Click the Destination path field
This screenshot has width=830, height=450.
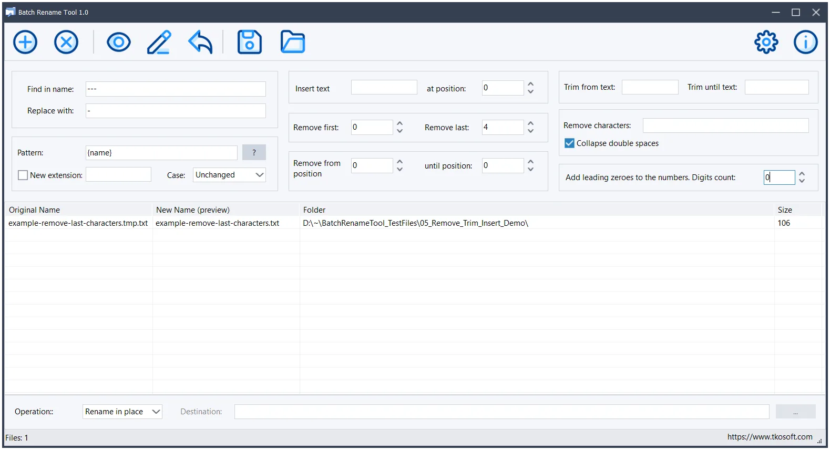(x=502, y=412)
